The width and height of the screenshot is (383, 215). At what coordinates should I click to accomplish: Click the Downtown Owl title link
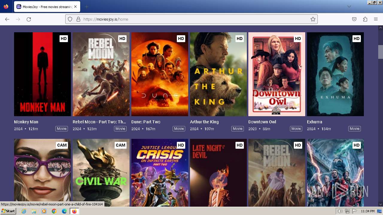(x=262, y=122)
